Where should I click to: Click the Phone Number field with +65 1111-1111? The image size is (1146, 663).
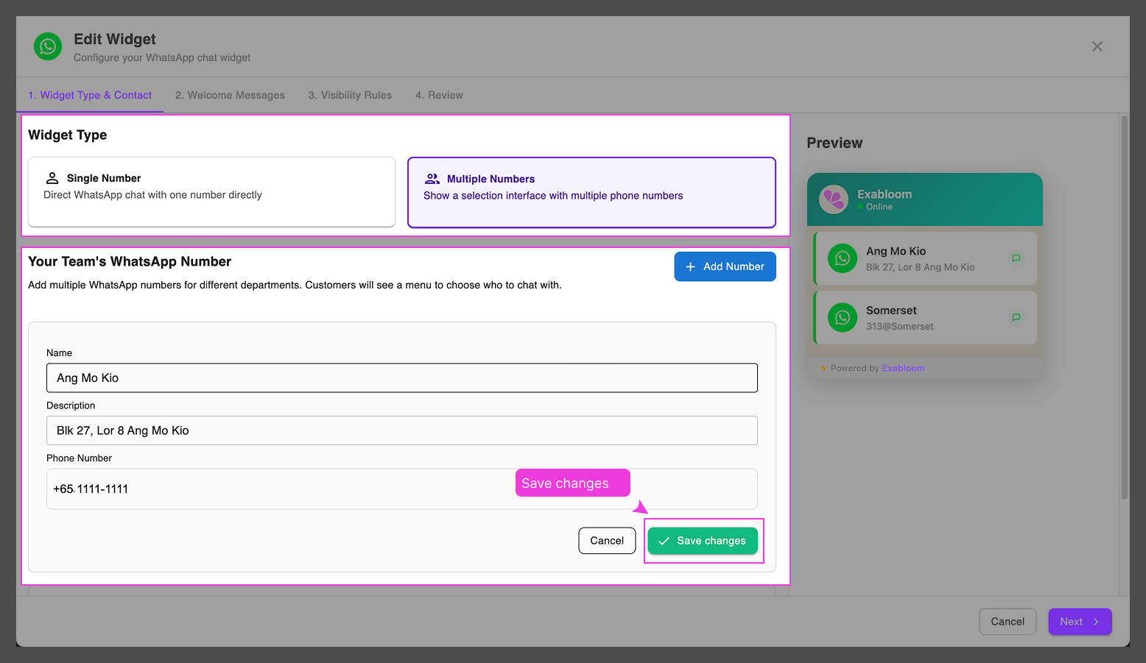[402, 489]
